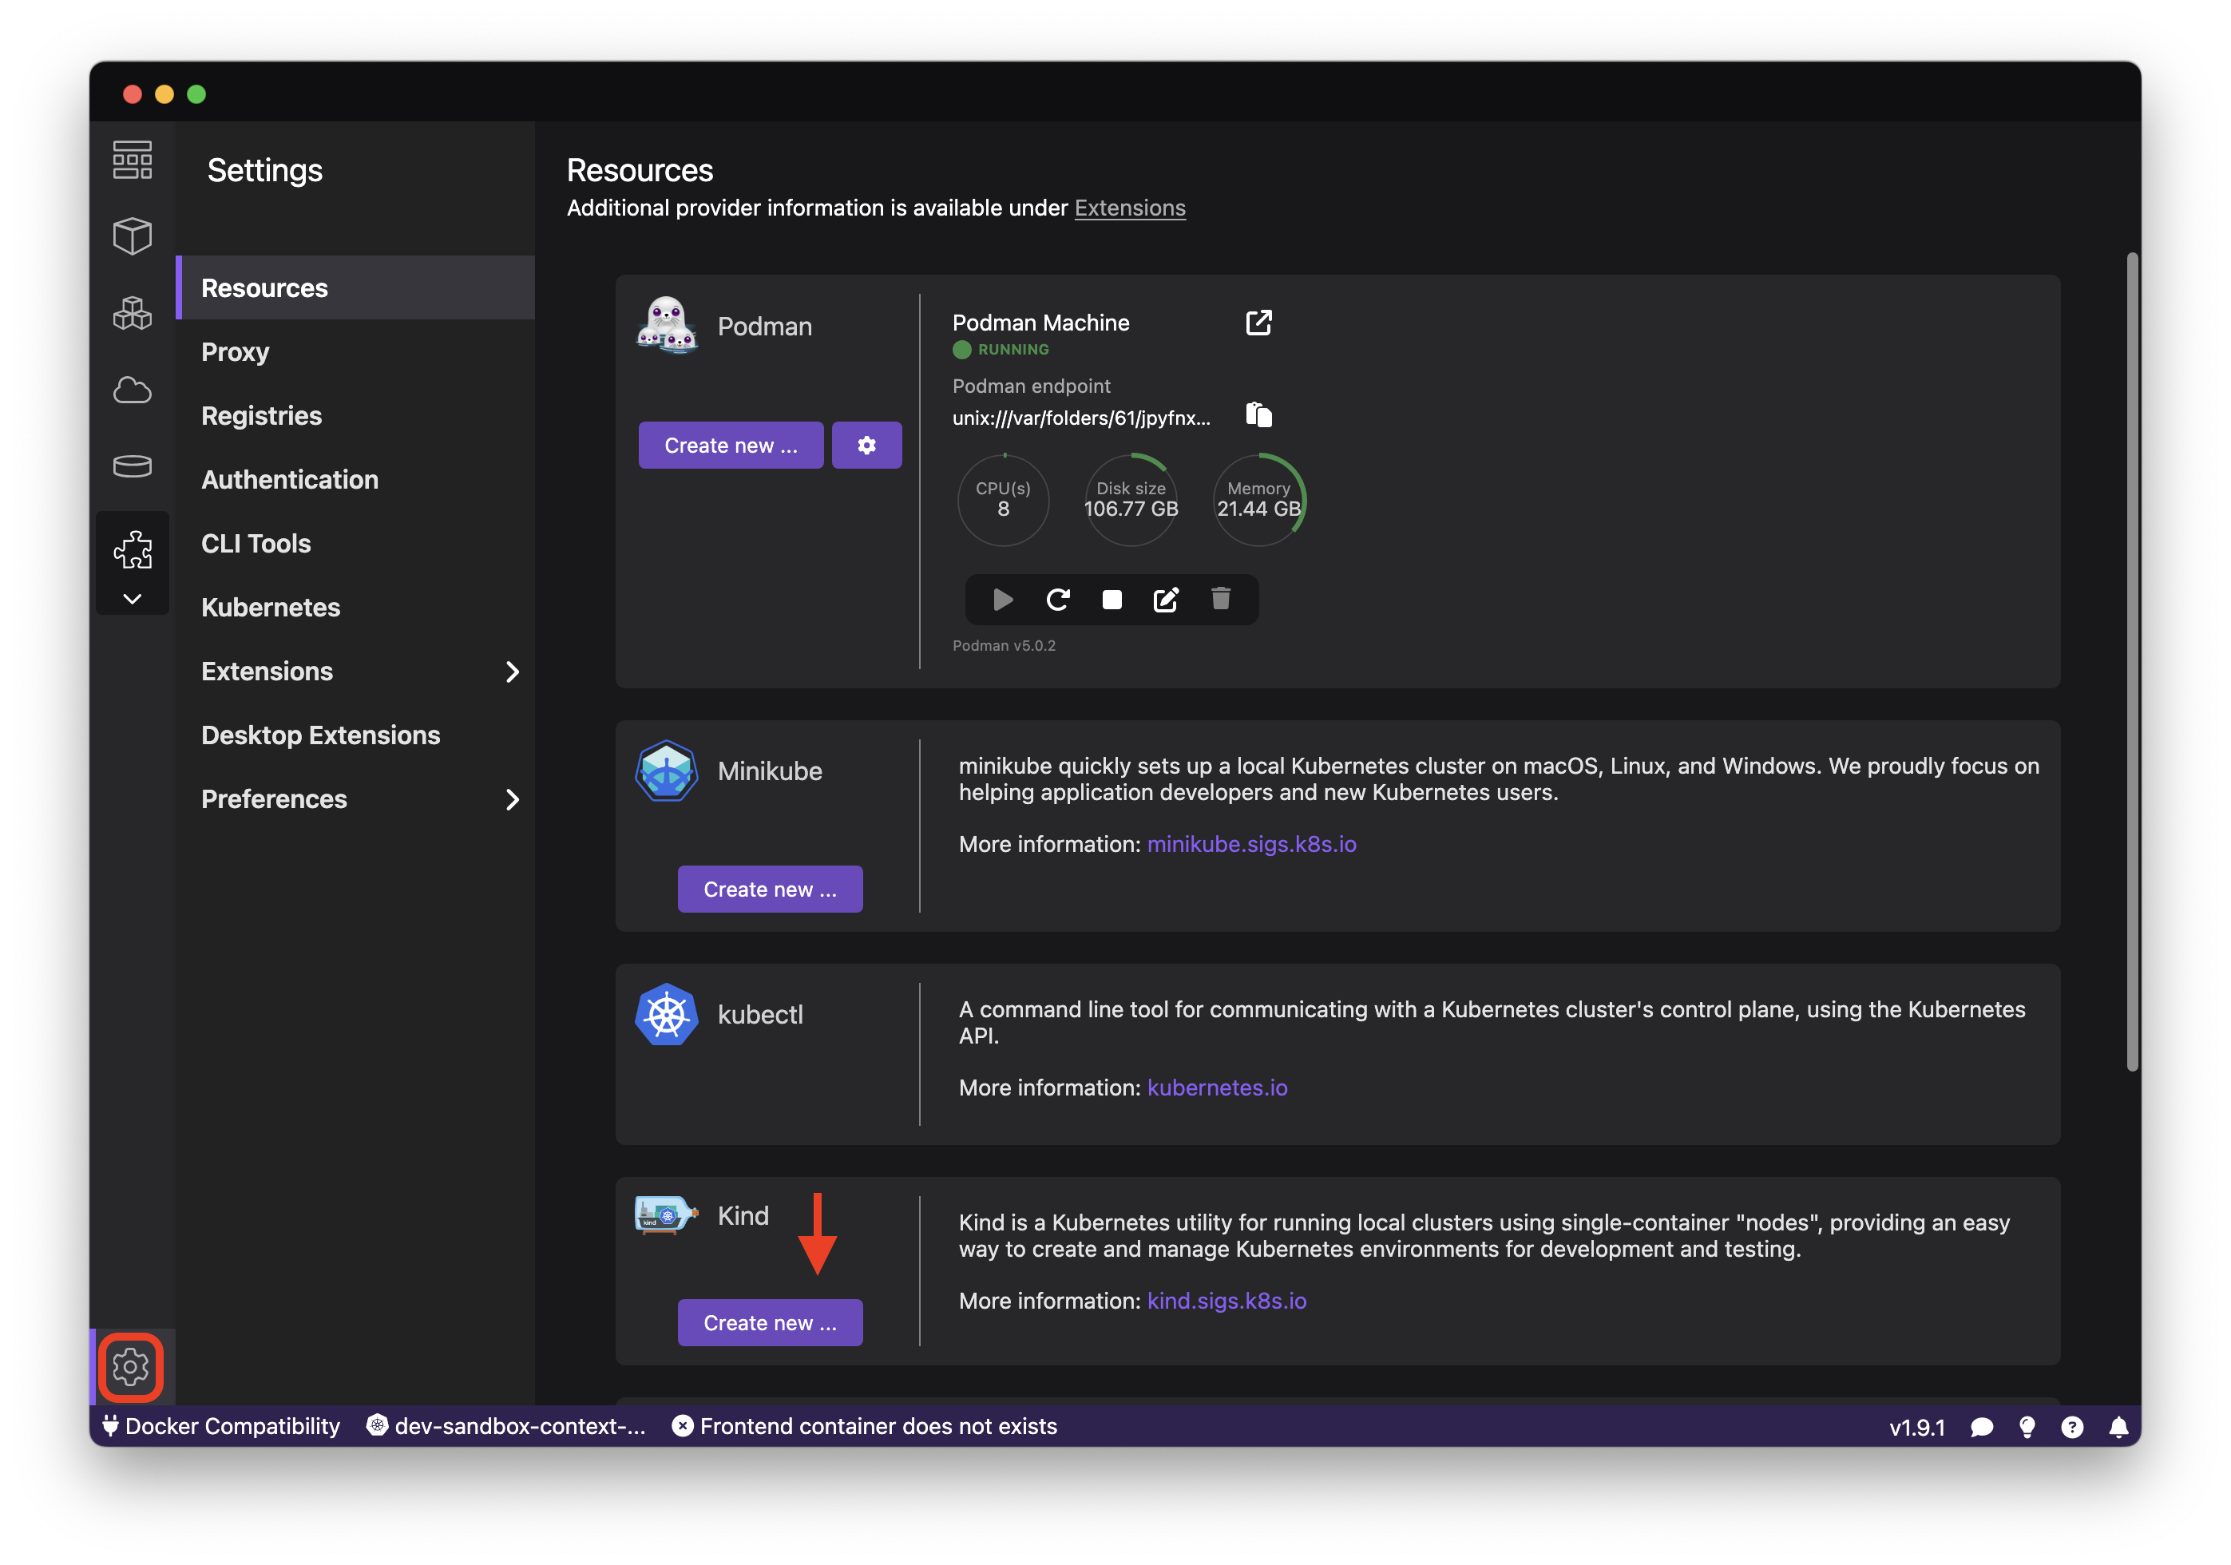The height and width of the screenshot is (1565, 2231).
Task: Click the Minikube logo icon
Action: [x=667, y=771]
